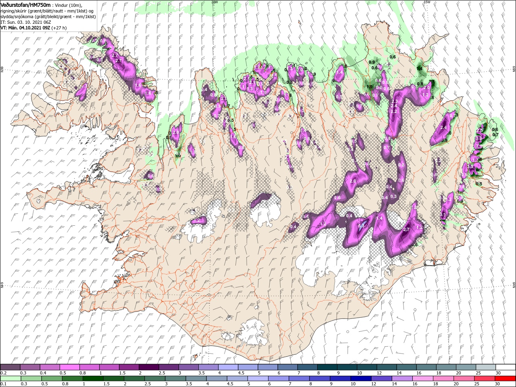Image resolution: width=516 pixels, height=387 pixels.
Task: Pick the red-pink 25 rain legend swatch
Action: (x=484, y=379)
